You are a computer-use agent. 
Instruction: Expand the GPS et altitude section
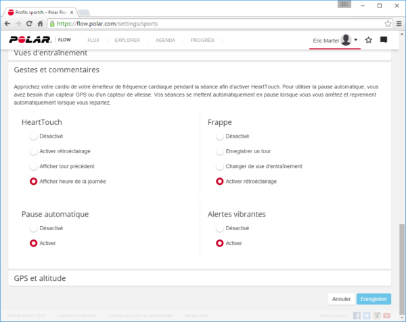(40, 278)
